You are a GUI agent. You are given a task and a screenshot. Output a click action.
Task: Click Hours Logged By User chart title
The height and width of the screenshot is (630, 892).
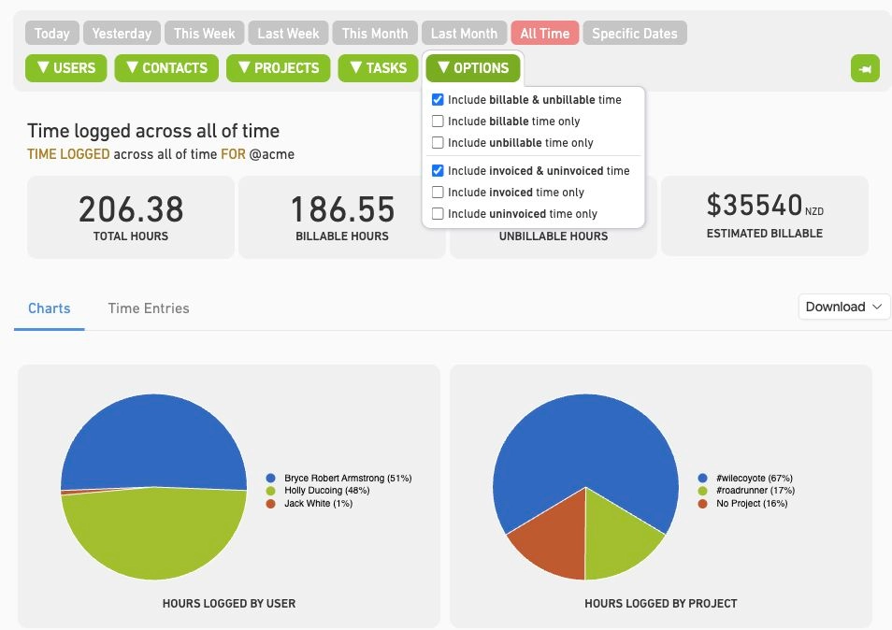(229, 604)
